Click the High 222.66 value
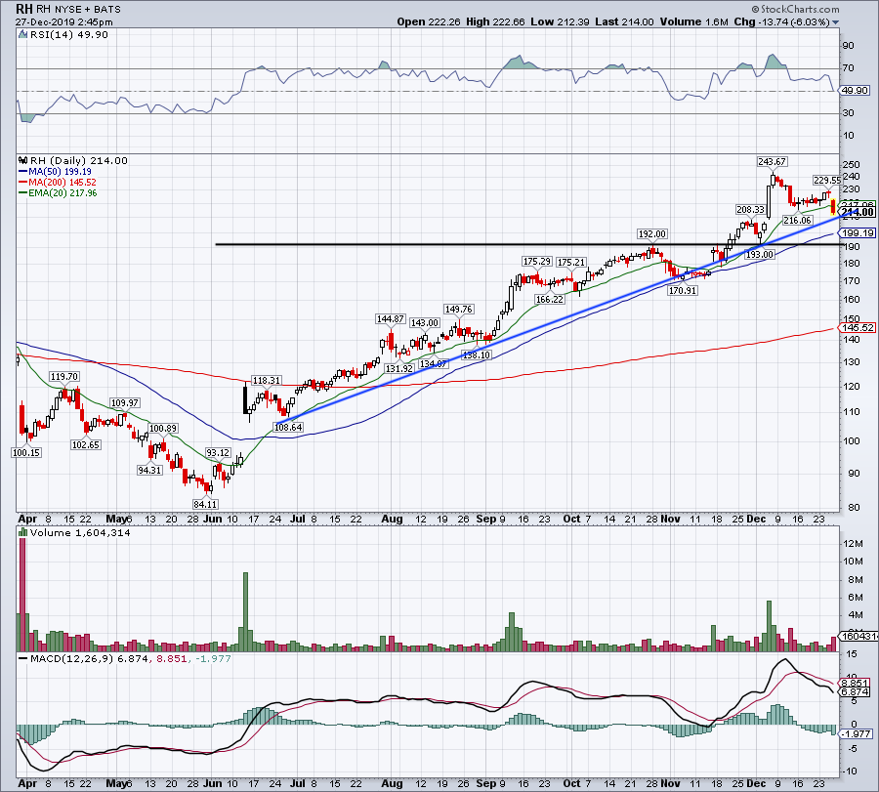Screen dimensions: 879x792 point(495,21)
